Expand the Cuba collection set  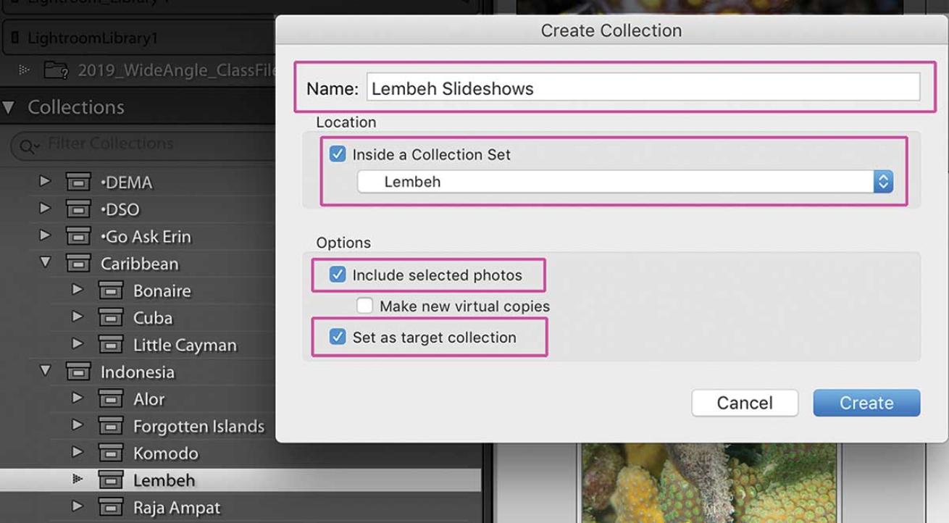[78, 318]
